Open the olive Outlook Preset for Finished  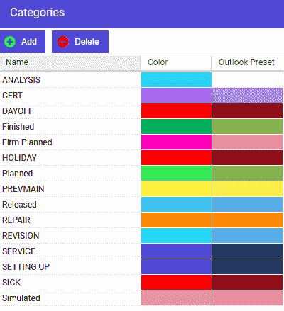[247, 127]
